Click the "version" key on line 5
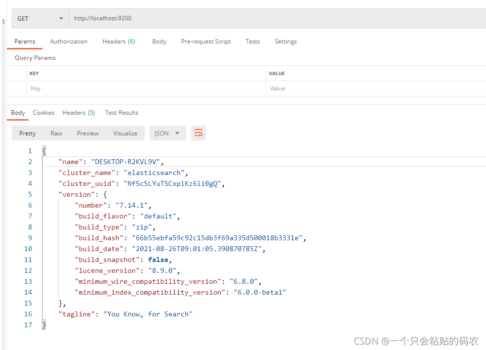Screen dimensions: 486x350 (x=77, y=195)
